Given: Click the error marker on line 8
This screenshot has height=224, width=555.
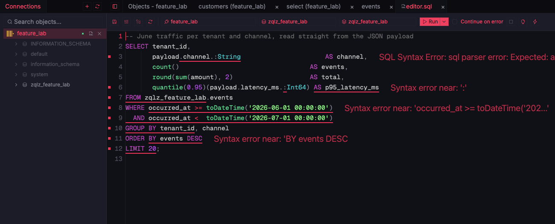Looking at the screenshot, I should tap(110, 108).
